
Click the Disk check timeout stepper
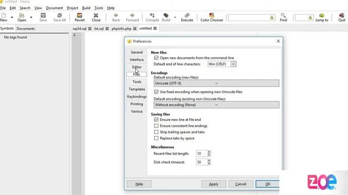(x=209, y=162)
